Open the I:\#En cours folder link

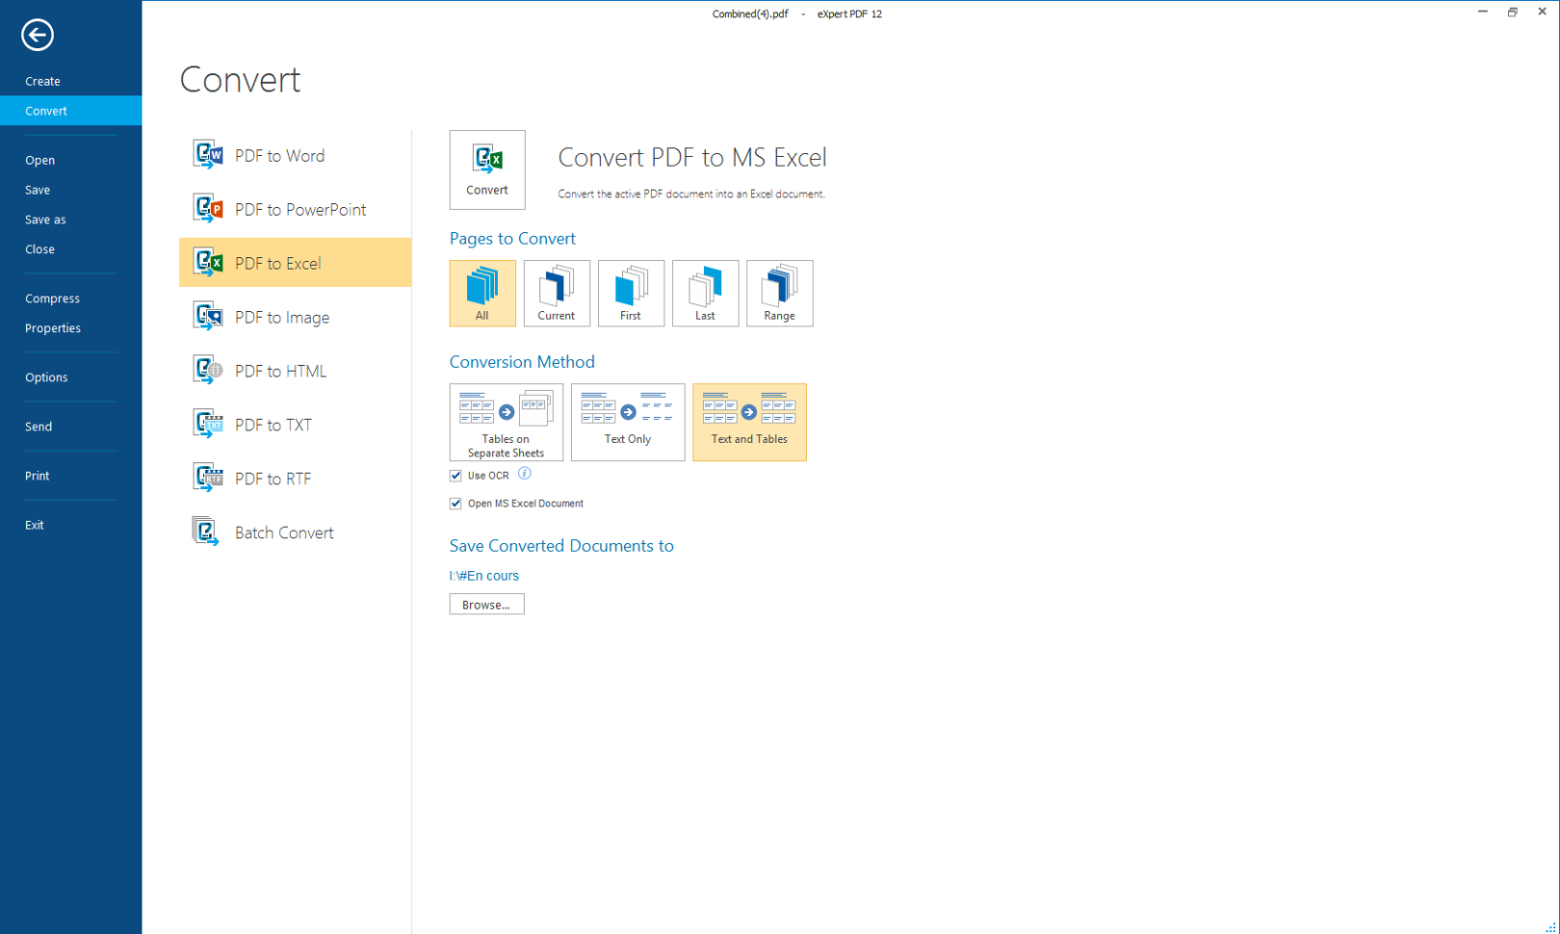483,575
